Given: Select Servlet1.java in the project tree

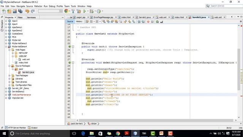Looking at the screenshot, I should click(28, 72).
